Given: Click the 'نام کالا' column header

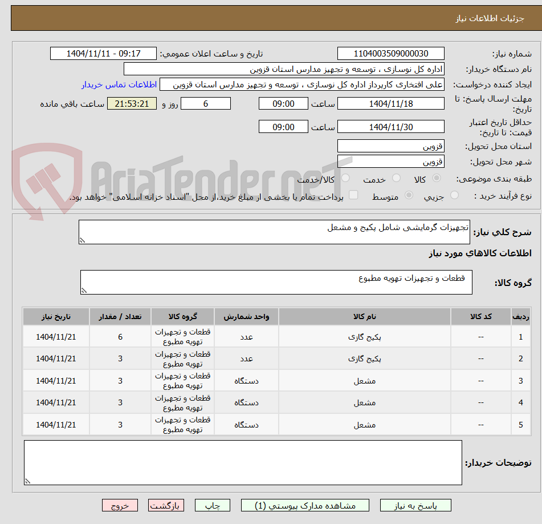Looking at the screenshot, I should pos(365,316).
